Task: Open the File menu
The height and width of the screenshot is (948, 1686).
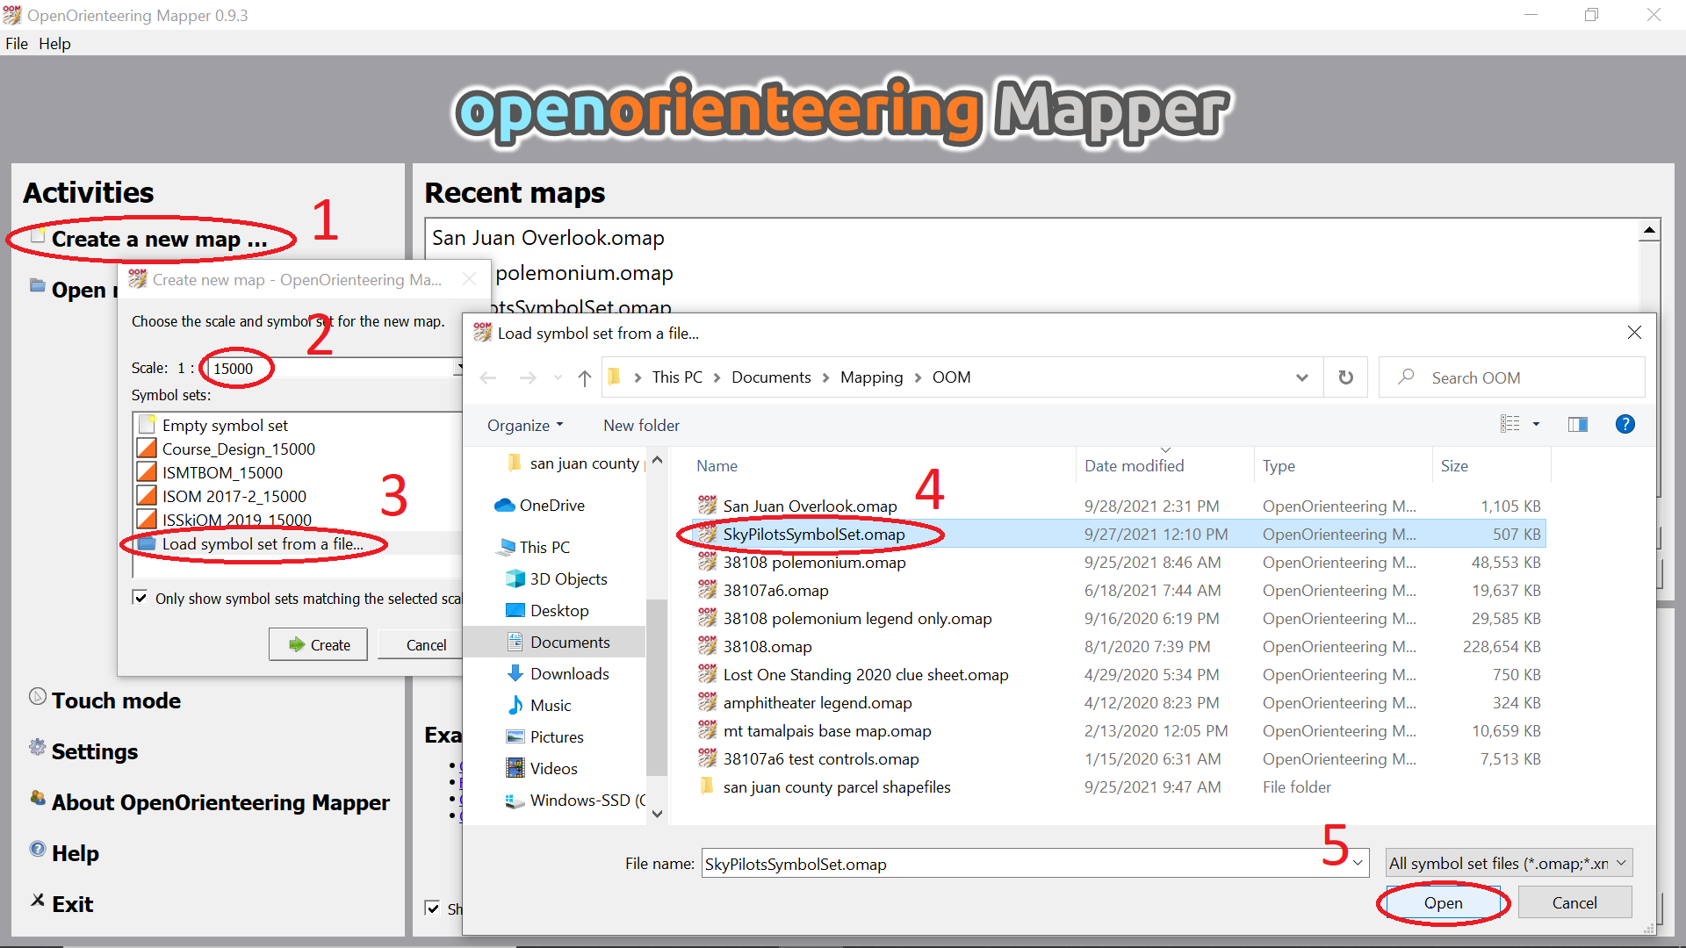Action: (x=16, y=43)
